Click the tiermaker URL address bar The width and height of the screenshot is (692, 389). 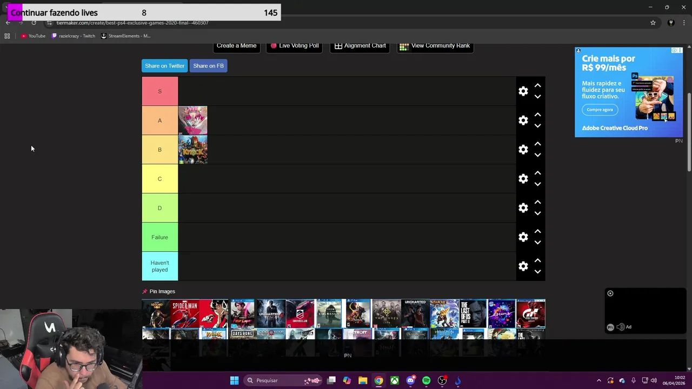click(x=346, y=23)
